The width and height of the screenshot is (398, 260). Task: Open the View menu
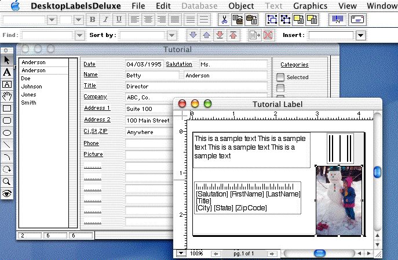point(348,6)
